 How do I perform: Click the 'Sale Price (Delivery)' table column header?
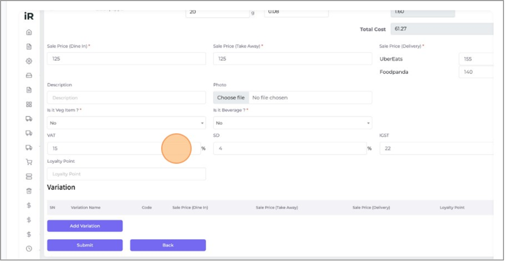click(x=371, y=208)
